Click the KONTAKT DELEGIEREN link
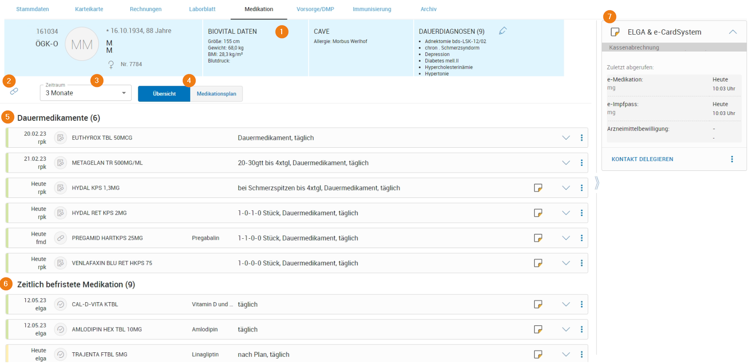Viewport: 751px width, 363px height. click(x=642, y=159)
